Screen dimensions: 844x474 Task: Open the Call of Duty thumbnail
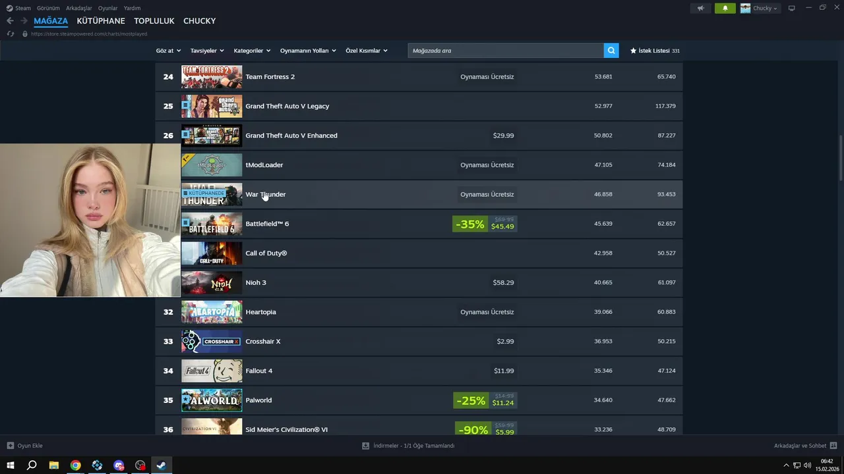(212, 253)
